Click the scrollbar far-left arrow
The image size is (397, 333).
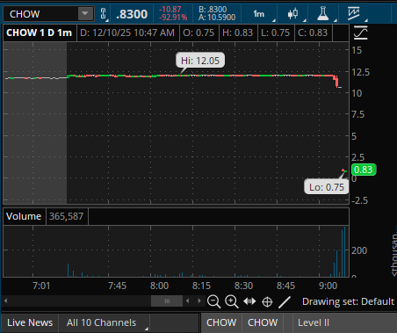[5, 300]
